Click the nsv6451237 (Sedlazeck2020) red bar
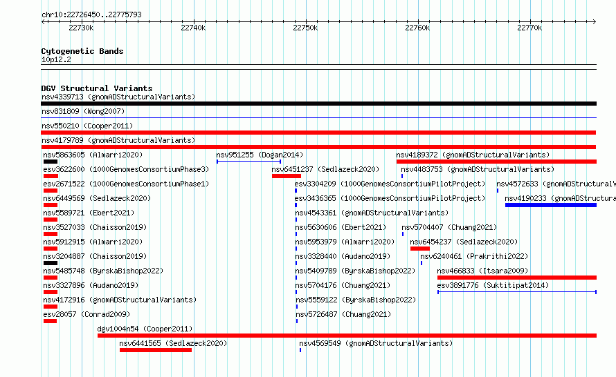This screenshot has width=616, height=377. [x=287, y=176]
